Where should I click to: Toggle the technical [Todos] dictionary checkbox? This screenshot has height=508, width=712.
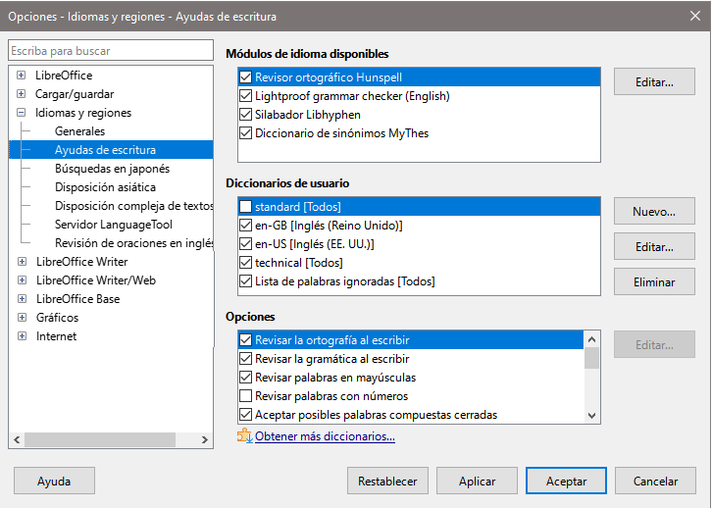pos(245,263)
